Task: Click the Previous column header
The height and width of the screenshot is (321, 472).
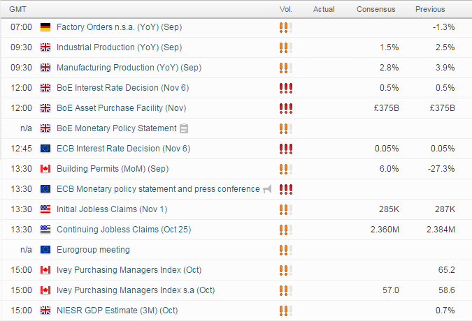Action: 430,9
